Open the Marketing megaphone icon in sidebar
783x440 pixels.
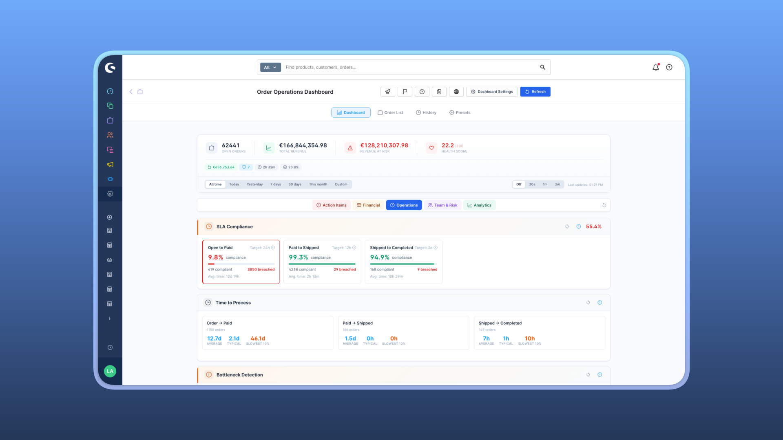(x=110, y=165)
